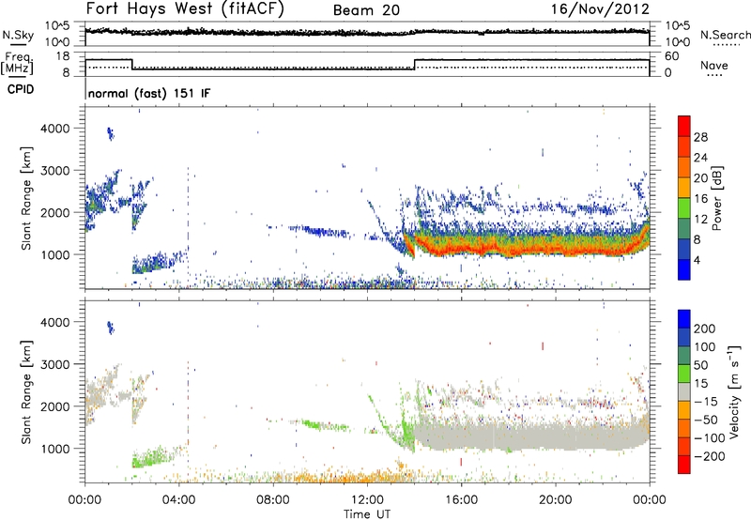Click the "N.Sky" legend label
Screen dimensions: 751x520
tap(18, 36)
